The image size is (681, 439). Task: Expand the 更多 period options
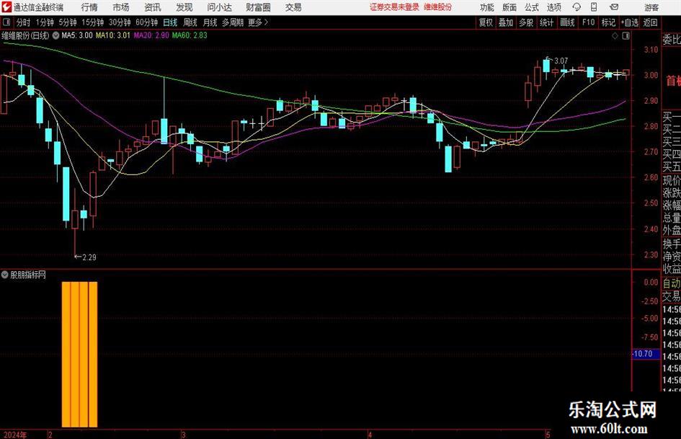258,22
